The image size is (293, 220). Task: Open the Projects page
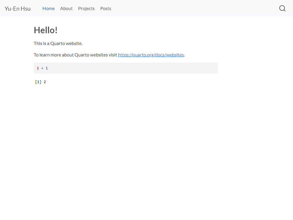[86, 8]
